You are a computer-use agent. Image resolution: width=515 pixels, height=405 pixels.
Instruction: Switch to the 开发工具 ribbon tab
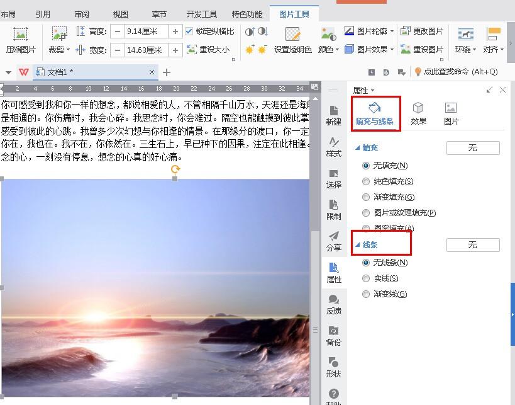point(202,14)
